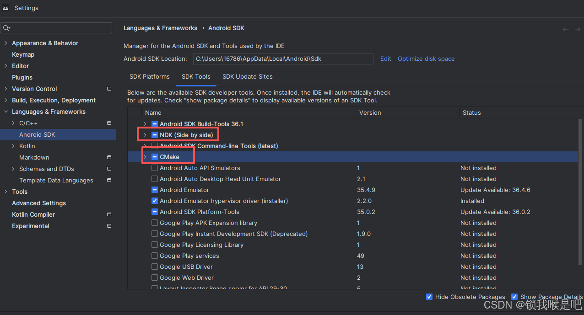Expand the NDK (Side by side) row
The image size is (584, 315).
145,135
